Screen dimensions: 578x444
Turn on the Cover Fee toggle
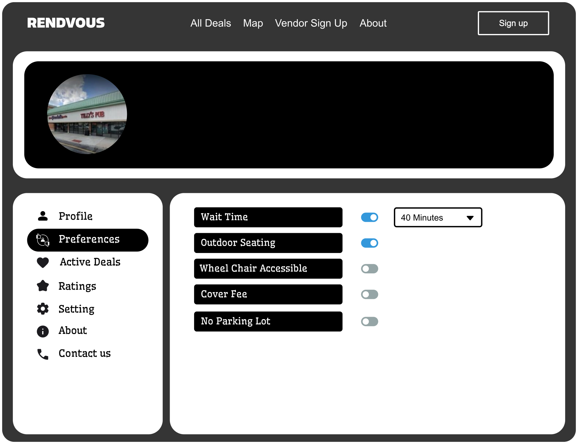coord(369,294)
